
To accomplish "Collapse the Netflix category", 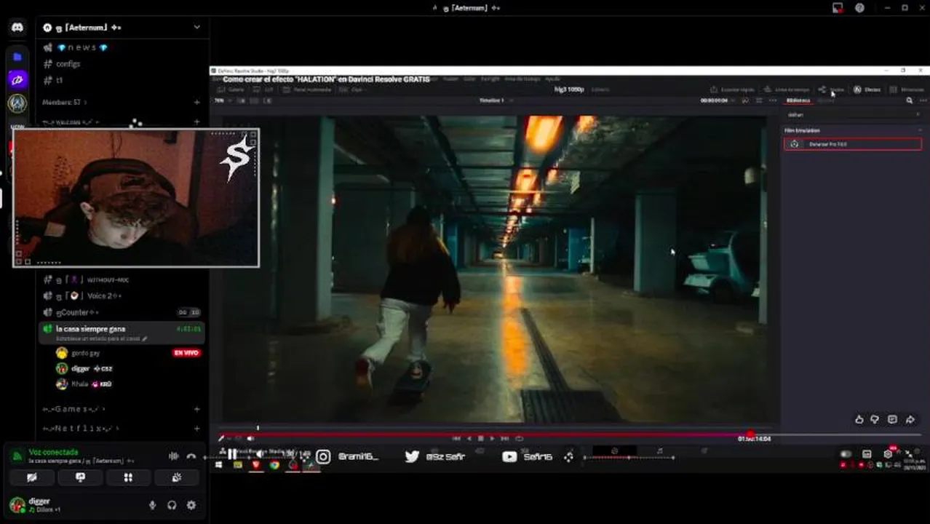I will tap(80, 429).
